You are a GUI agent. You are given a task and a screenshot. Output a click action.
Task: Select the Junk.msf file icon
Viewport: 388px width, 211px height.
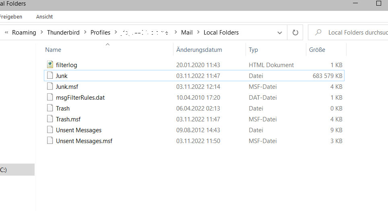tap(50, 86)
